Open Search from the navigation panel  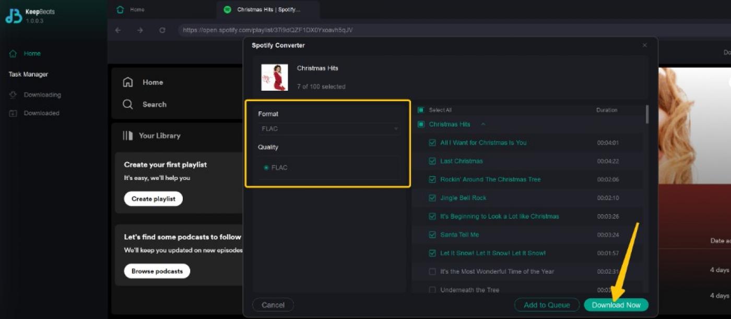click(153, 104)
